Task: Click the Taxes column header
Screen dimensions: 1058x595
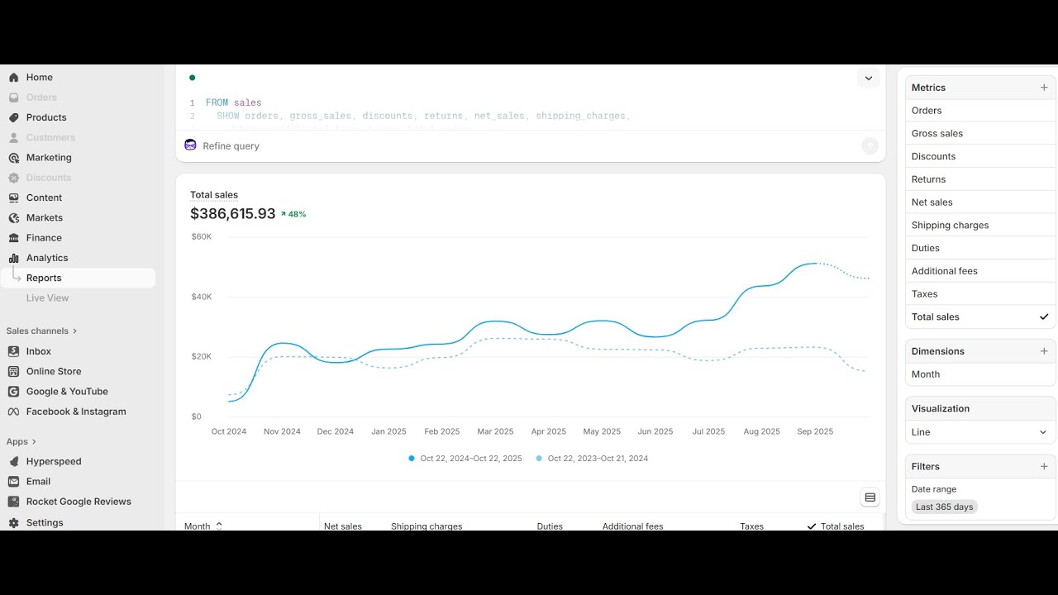Action: pyautogui.click(x=751, y=526)
